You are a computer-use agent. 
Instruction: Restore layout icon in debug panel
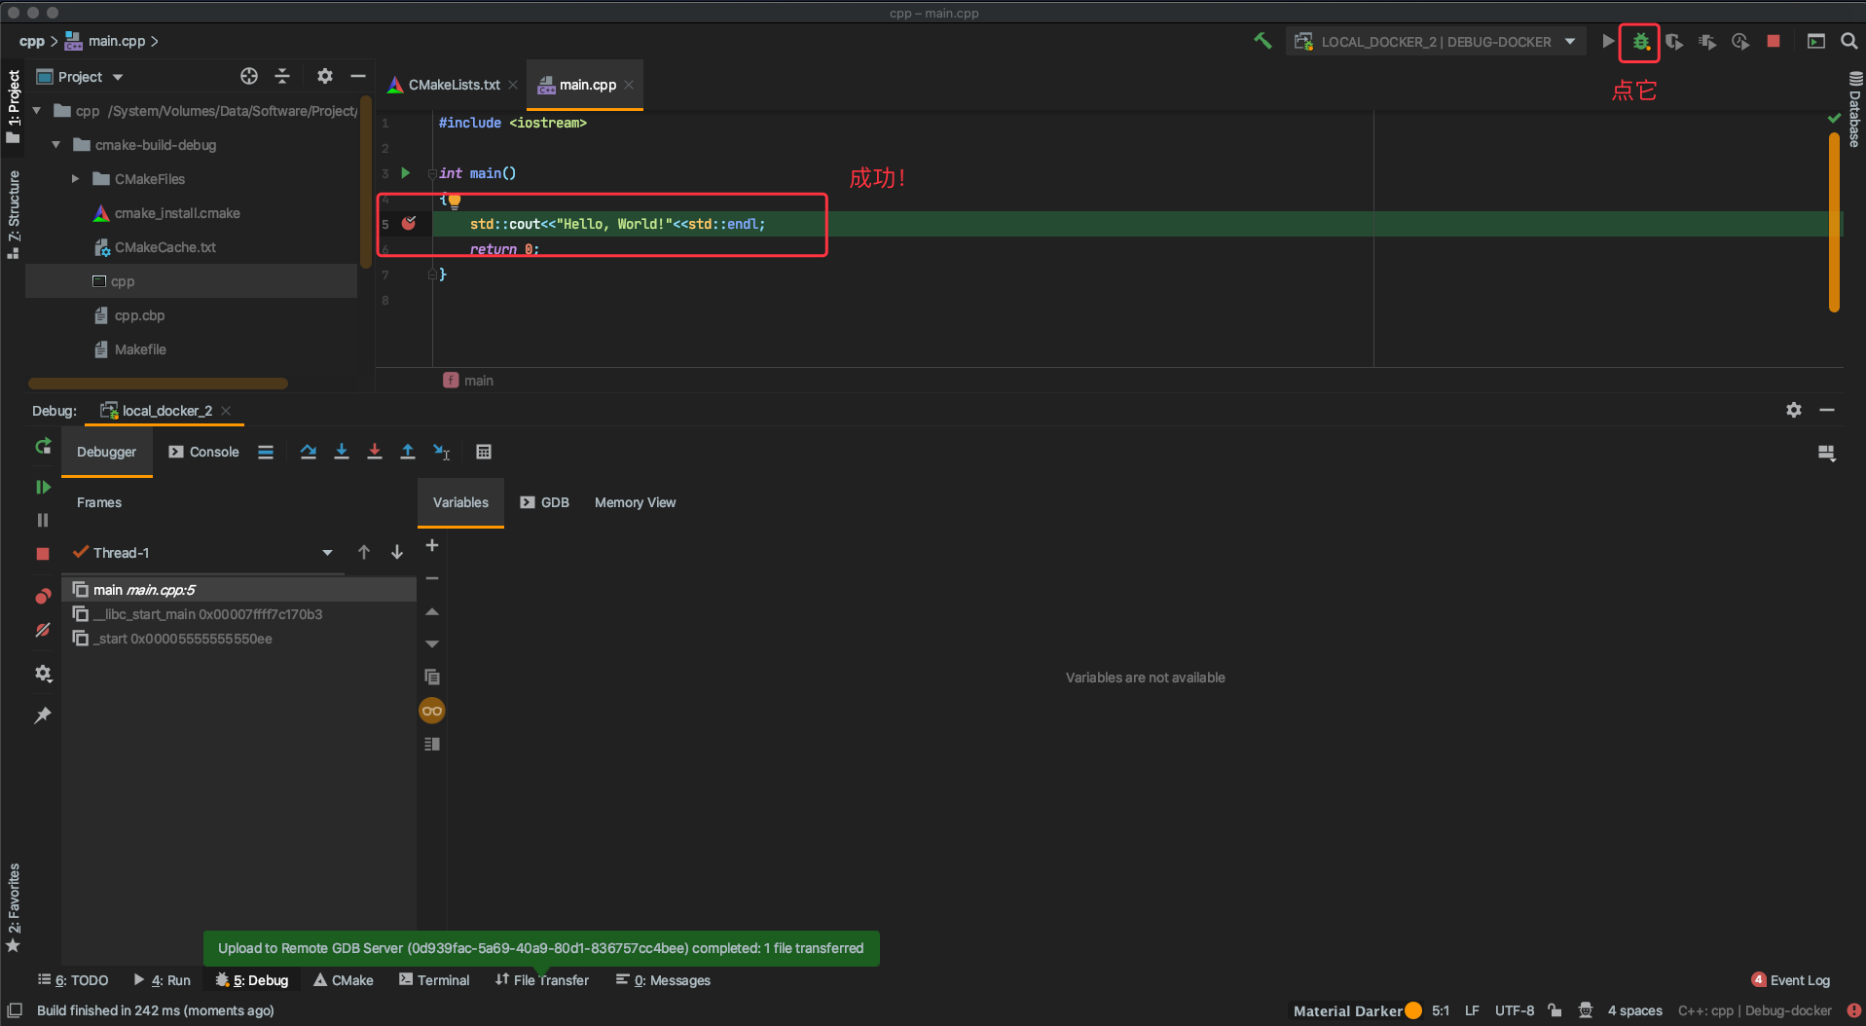tap(1827, 453)
